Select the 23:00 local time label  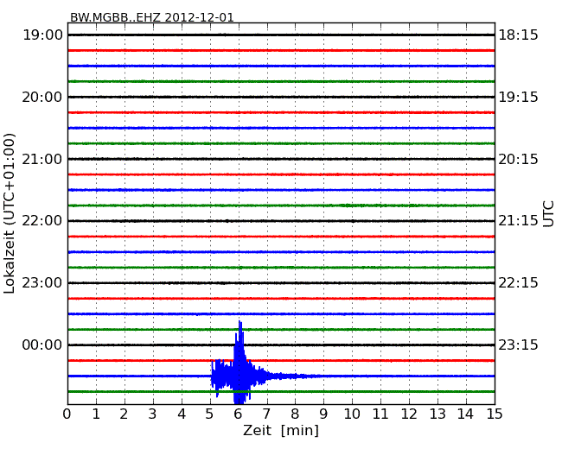coord(42,283)
